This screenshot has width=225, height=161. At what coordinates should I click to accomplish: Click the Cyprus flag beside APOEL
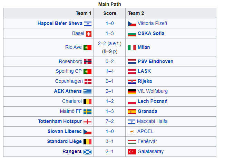click(132, 132)
